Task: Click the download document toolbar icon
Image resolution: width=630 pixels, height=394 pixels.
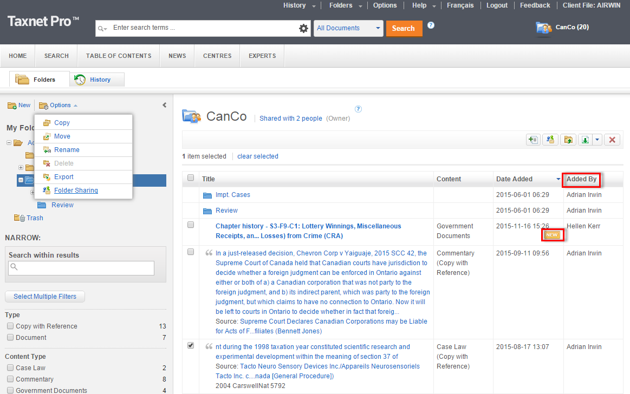Action: point(586,140)
